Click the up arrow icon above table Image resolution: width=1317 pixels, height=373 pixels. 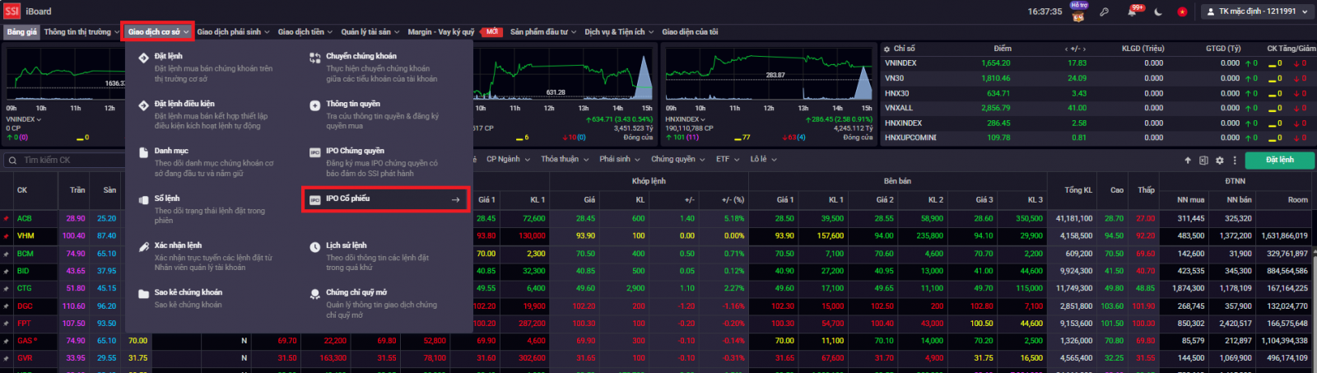point(1188,160)
